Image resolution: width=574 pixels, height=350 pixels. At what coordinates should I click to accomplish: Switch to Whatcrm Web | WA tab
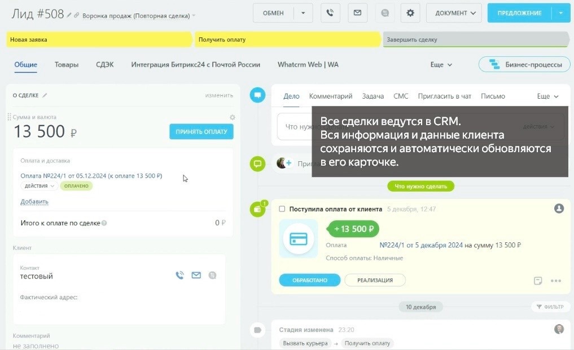pos(308,65)
